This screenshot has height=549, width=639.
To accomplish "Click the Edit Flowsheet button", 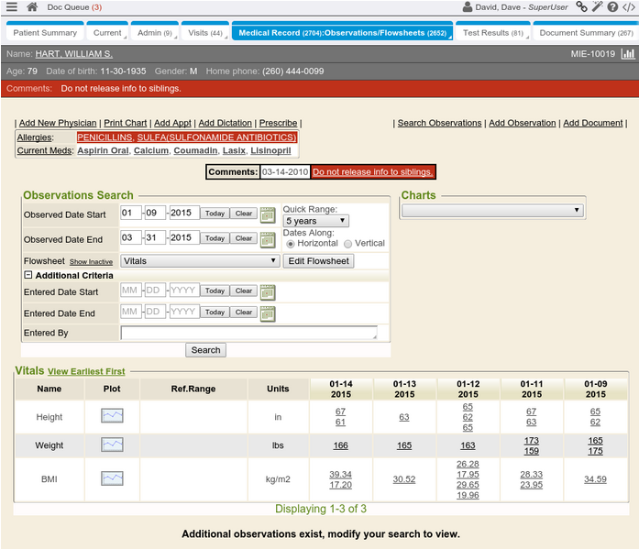I will [x=318, y=261].
